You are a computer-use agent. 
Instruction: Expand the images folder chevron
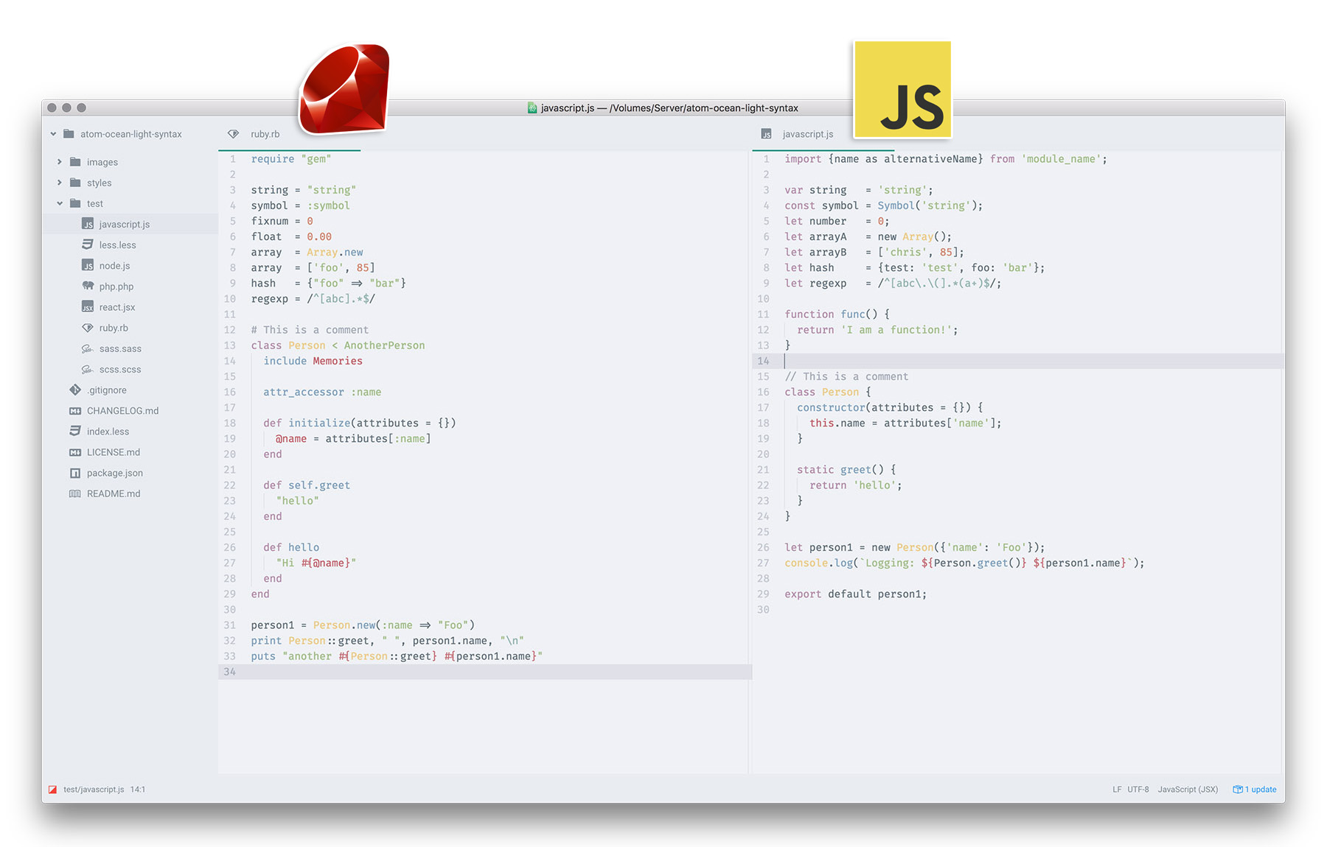click(x=60, y=162)
